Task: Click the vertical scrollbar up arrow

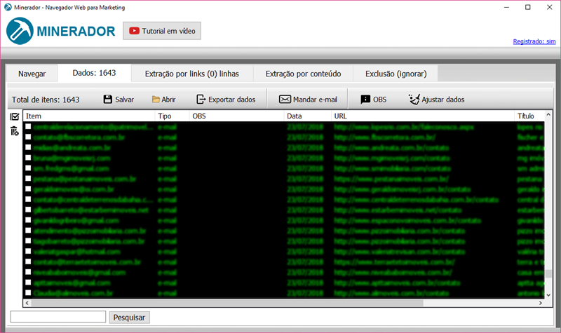Action: (548, 115)
